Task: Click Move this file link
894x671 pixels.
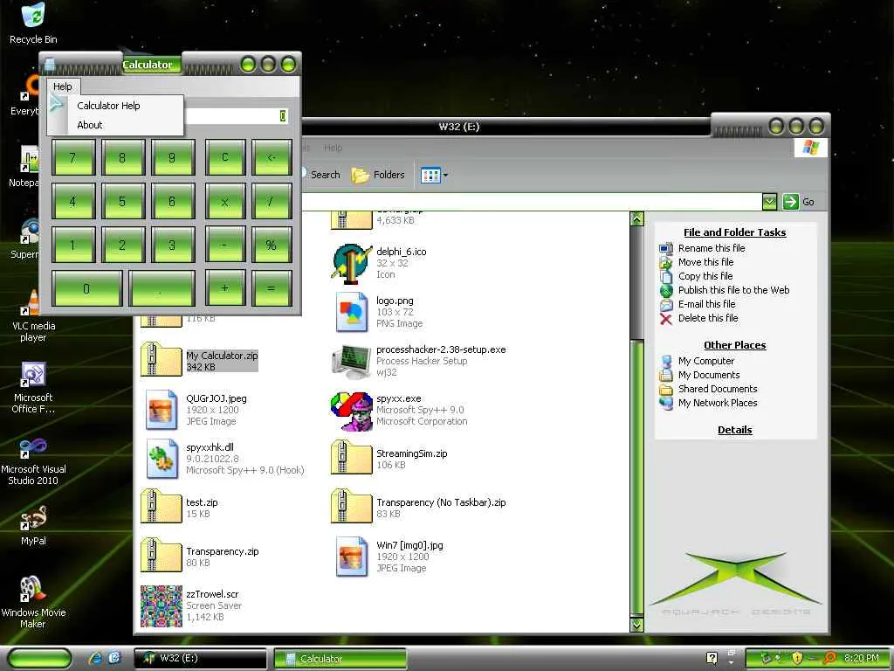Action: [705, 262]
